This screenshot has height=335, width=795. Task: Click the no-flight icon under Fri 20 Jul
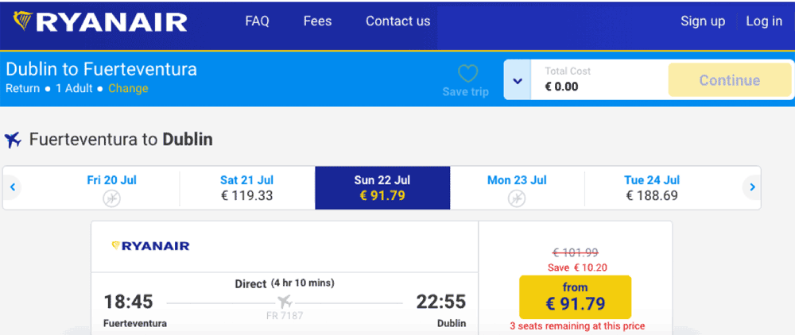pyautogui.click(x=111, y=198)
